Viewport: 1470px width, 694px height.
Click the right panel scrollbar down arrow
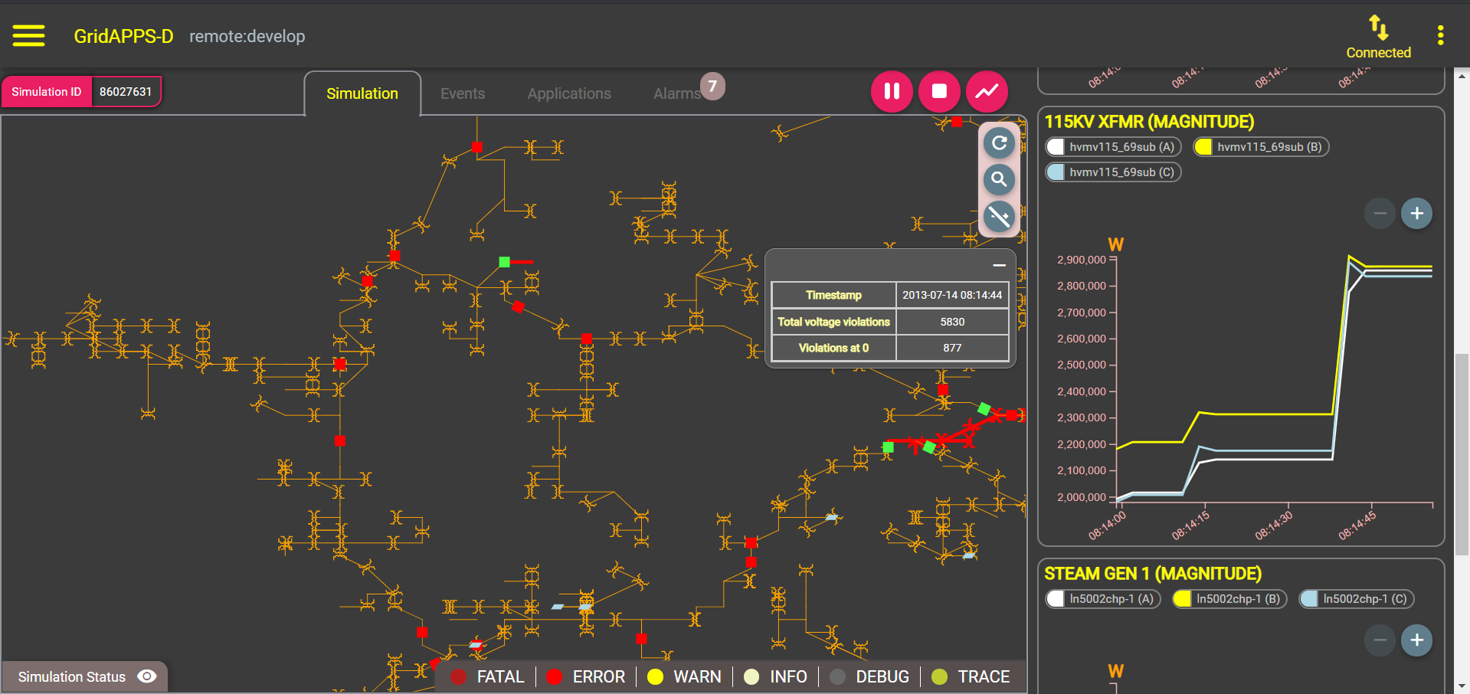pyautogui.click(x=1462, y=686)
